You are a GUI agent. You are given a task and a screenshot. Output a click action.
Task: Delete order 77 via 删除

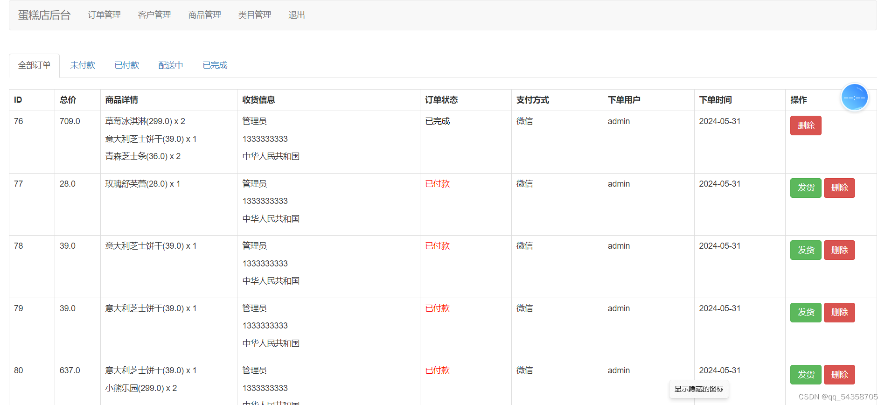839,188
